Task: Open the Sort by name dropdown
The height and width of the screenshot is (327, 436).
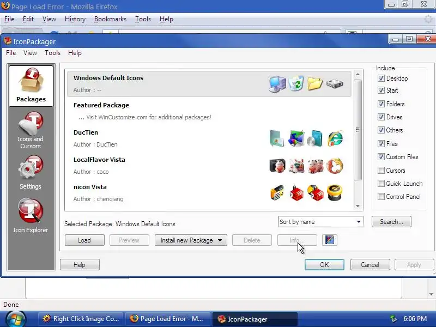Action: tap(320, 222)
